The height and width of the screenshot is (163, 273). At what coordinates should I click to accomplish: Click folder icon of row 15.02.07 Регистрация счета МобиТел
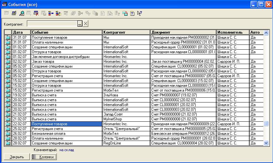tap(8, 90)
